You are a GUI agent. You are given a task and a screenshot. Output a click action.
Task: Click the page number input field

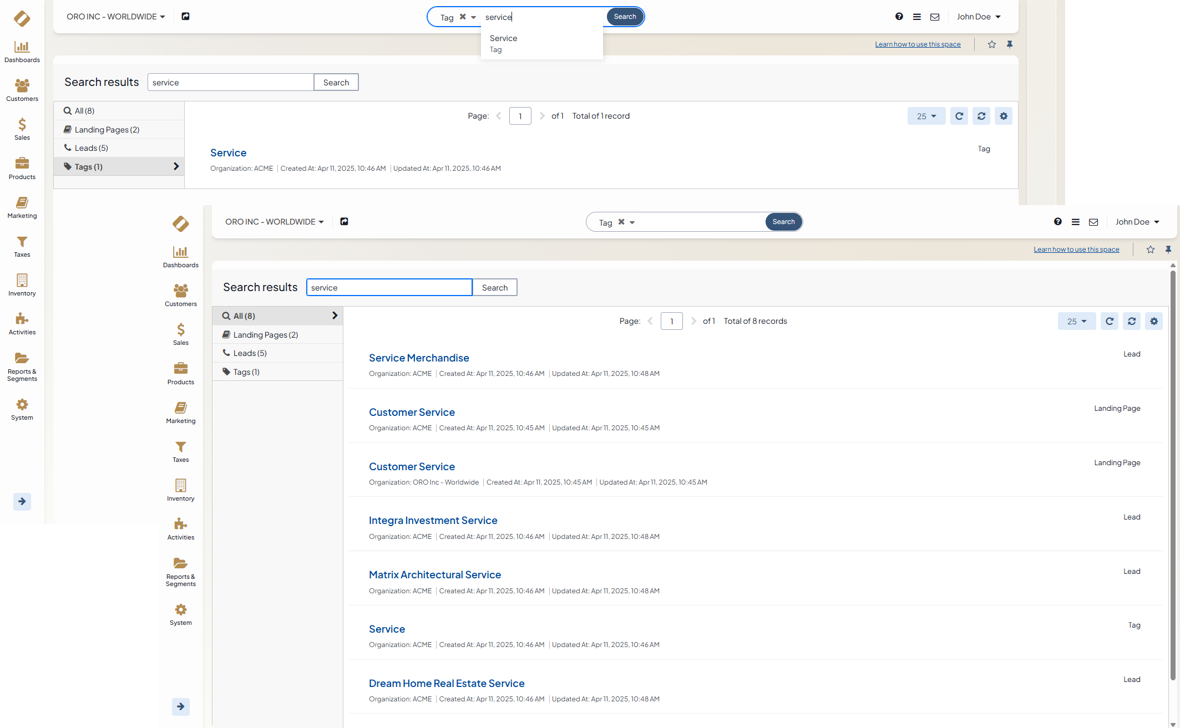point(671,321)
